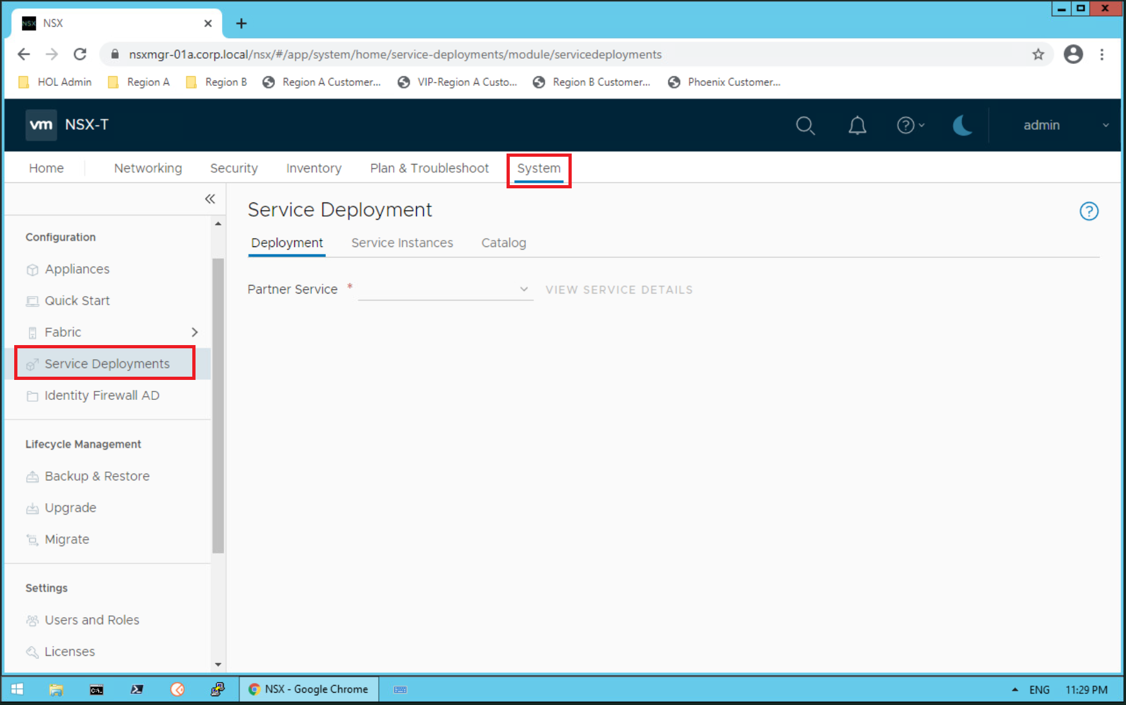This screenshot has width=1126, height=705.
Task: Open Region A bookmark folder
Action: point(139,82)
